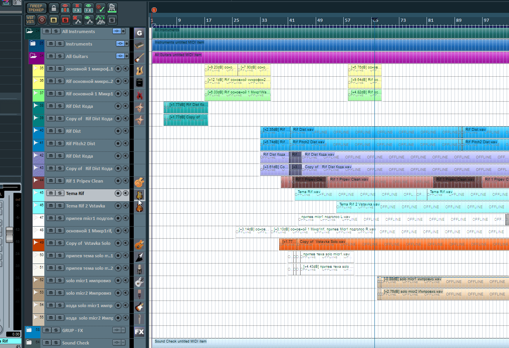The height and width of the screenshot is (348, 509).
Task: Click the white guitar icon on track 52
Action: 139,282
